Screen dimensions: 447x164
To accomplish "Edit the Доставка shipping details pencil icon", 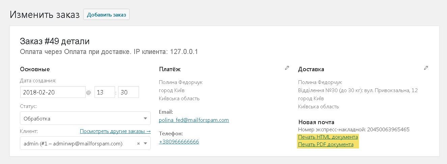I will tap(426, 68).
